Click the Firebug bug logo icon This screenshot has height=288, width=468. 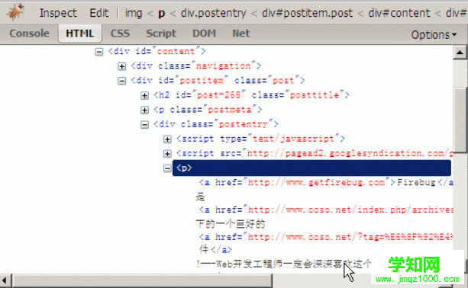(15, 12)
